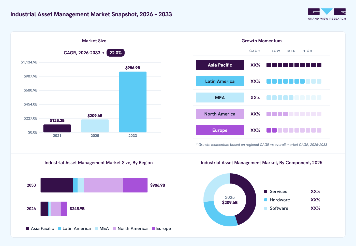The width and height of the screenshot is (356, 246).
Task: Click the $1,134.9B y-axis label
Action: tap(29, 62)
